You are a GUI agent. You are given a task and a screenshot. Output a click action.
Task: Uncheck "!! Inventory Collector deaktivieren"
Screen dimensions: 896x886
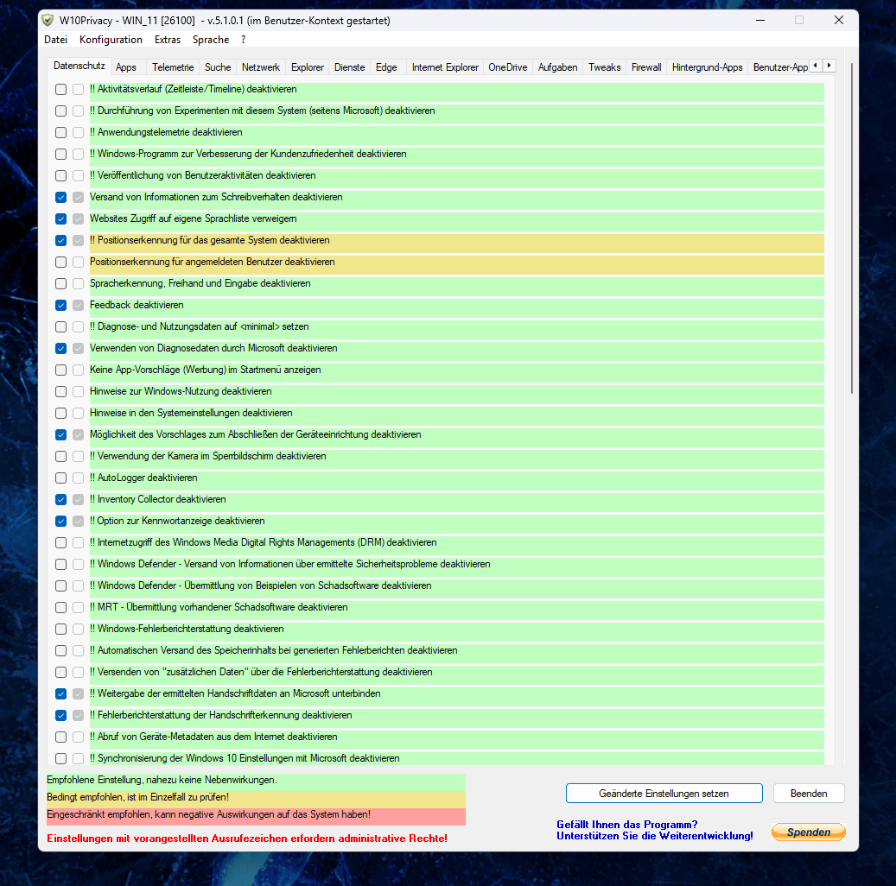click(x=60, y=499)
